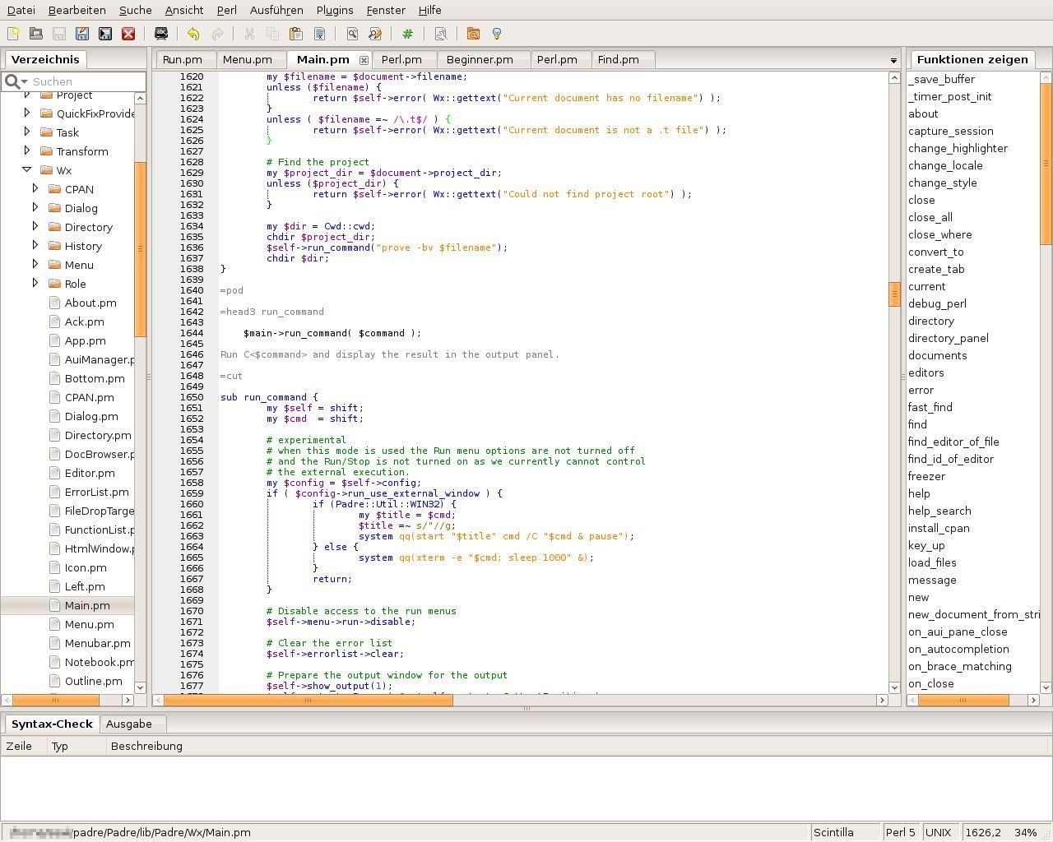Click the select-all toolbar icon
Viewport: 1053px width, 842px height.
point(319,34)
